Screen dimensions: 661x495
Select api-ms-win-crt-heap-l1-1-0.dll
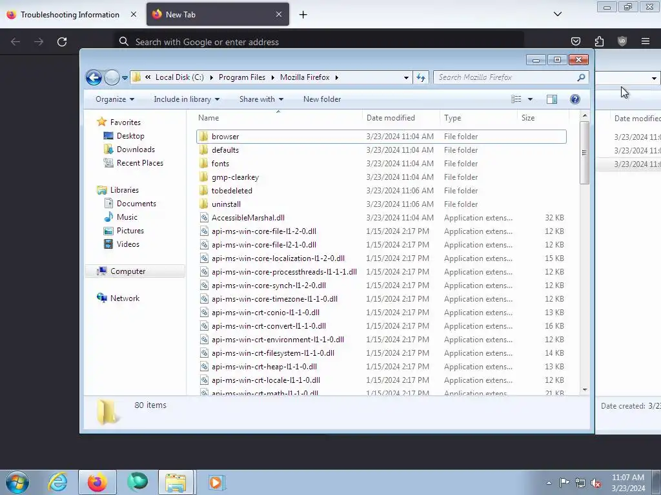(x=381, y=367)
